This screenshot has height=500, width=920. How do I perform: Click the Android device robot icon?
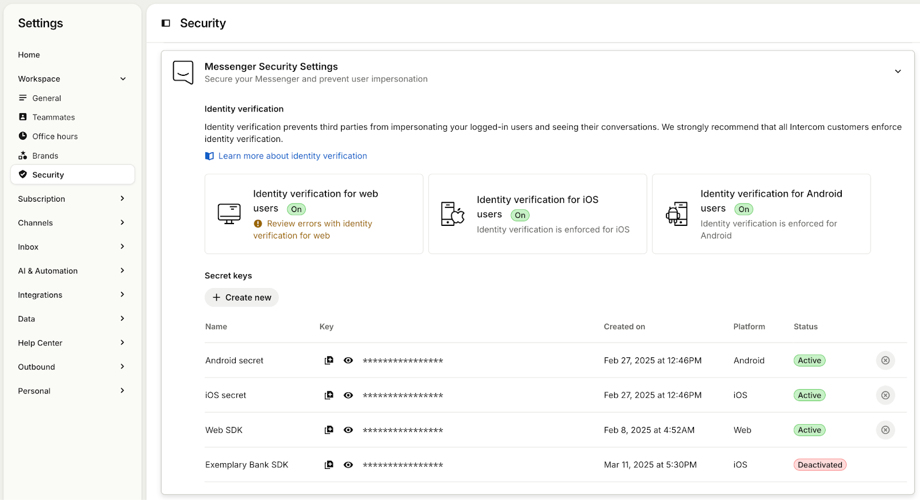click(677, 214)
